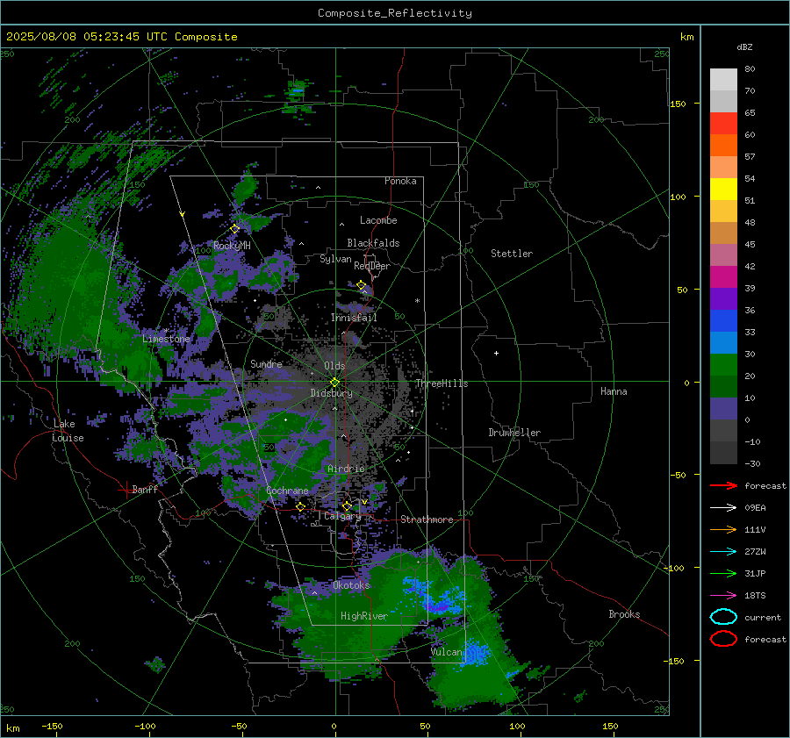Click the yellow radar-site diamond near Didsbury
This screenshot has width=790, height=738.
pyautogui.click(x=334, y=383)
